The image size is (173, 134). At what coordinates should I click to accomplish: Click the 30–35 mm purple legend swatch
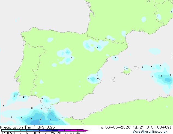[61, 130]
